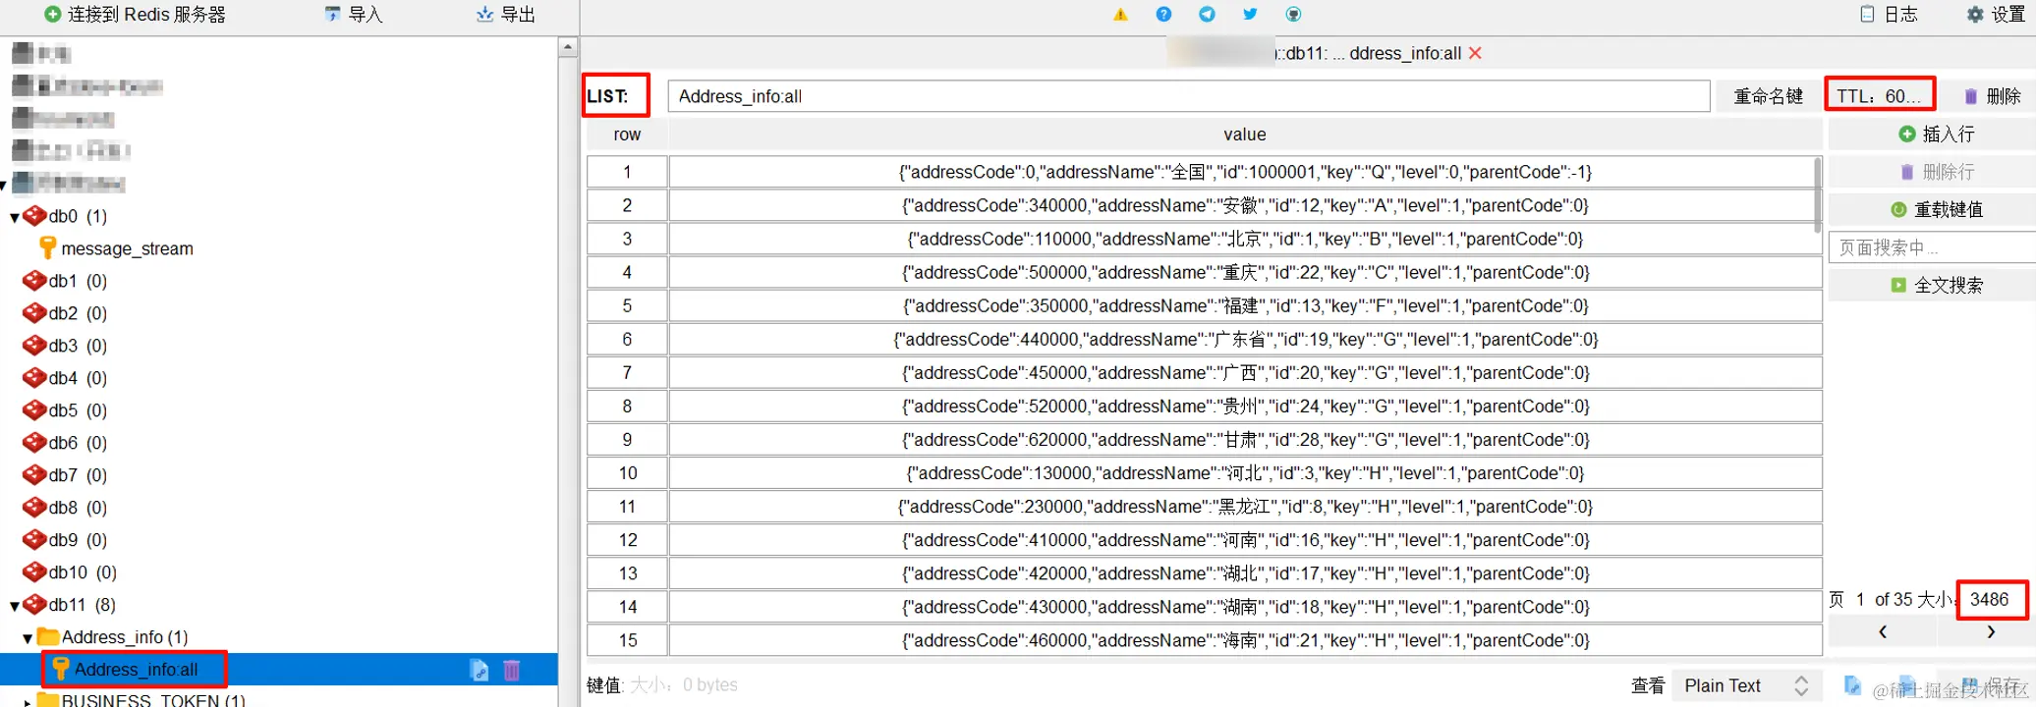This screenshot has width=2036, height=707.
Task: Click the 'row' column header
Action: [x=627, y=135]
